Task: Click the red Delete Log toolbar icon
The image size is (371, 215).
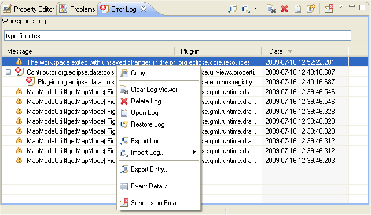Action: (x=284, y=9)
